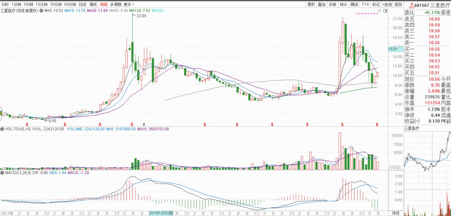The height and width of the screenshot is (216, 451).
Task: Click the 叠加 overlay button
Action: (322, 5)
